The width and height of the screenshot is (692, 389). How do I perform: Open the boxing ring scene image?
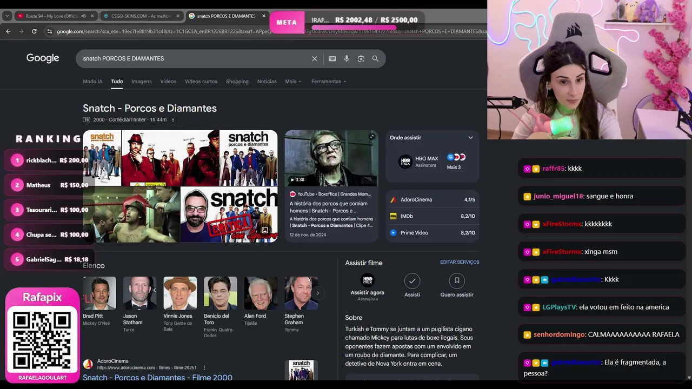tap(131, 214)
